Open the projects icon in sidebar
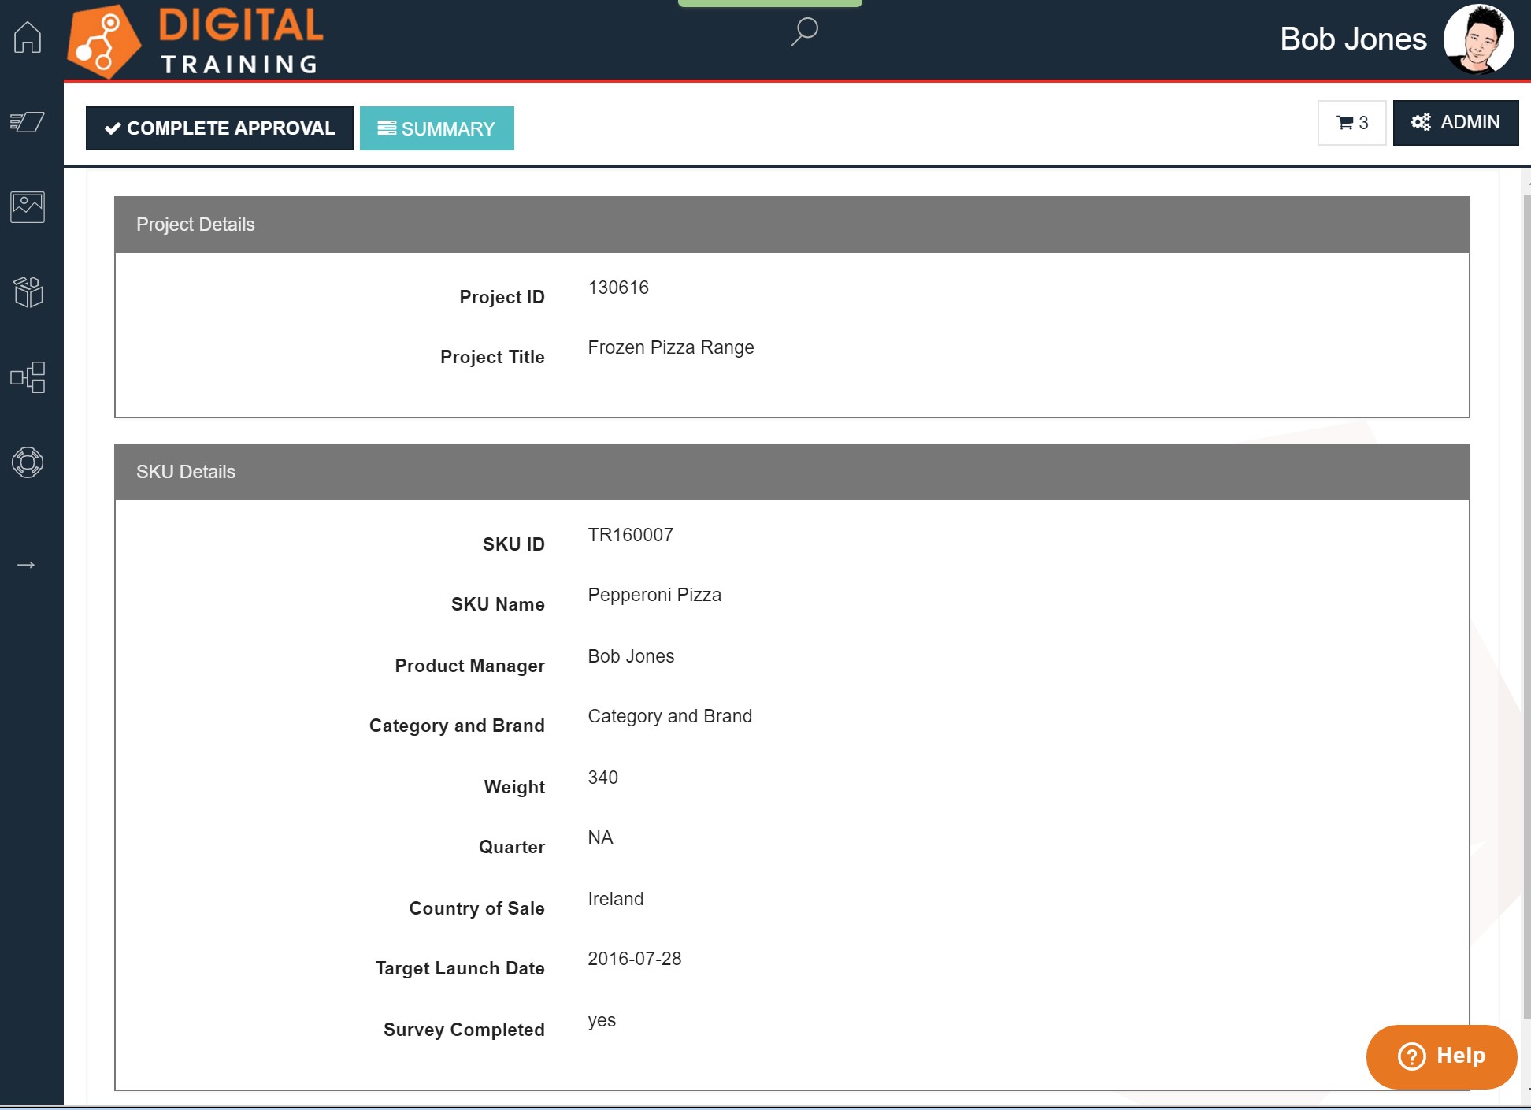The height and width of the screenshot is (1110, 1531). tap(28, 122)
